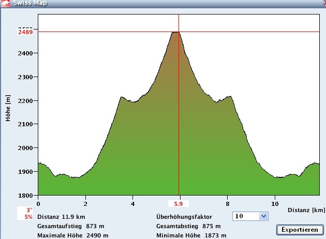Click the 2400 tick on the height axis
Image resolution: width=326 pixels, height=239 pixels.
(25, 53)
